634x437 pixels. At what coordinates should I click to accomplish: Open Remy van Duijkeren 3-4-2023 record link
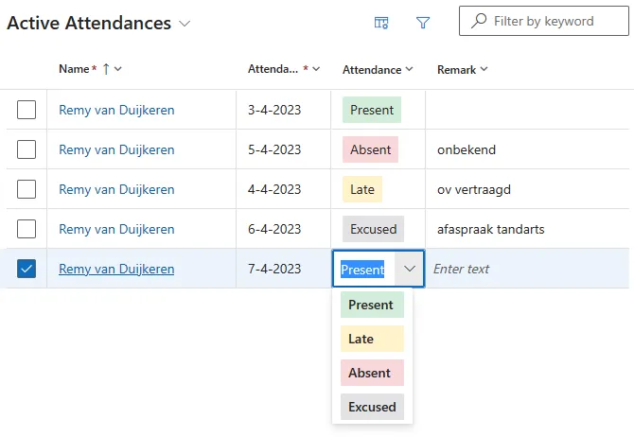coord(116,110)
